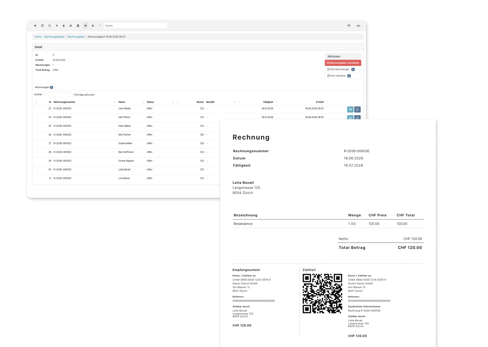Click the Suchen filter box above the table
Viewport: 488px width, 347px height.
coord(58,95)
